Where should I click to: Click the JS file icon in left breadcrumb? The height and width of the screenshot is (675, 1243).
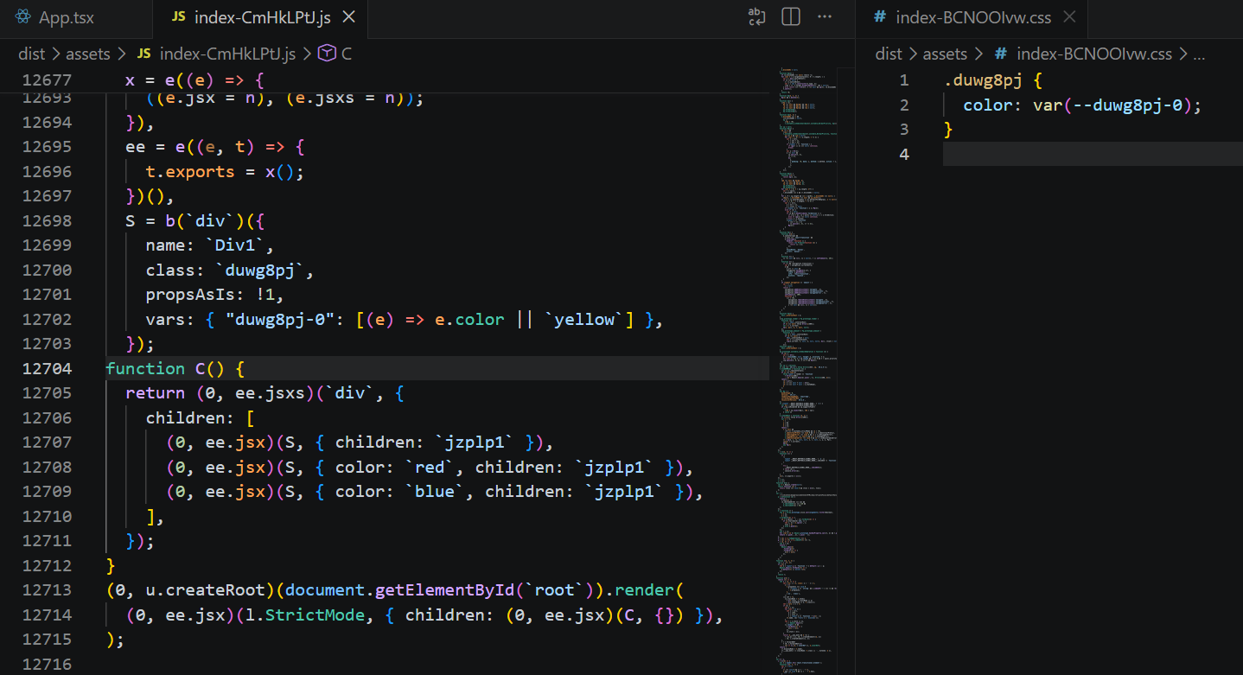click(144, 54)
